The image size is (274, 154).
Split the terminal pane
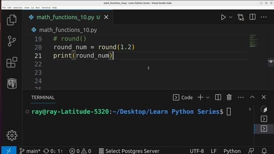click(x=218, y=97)
